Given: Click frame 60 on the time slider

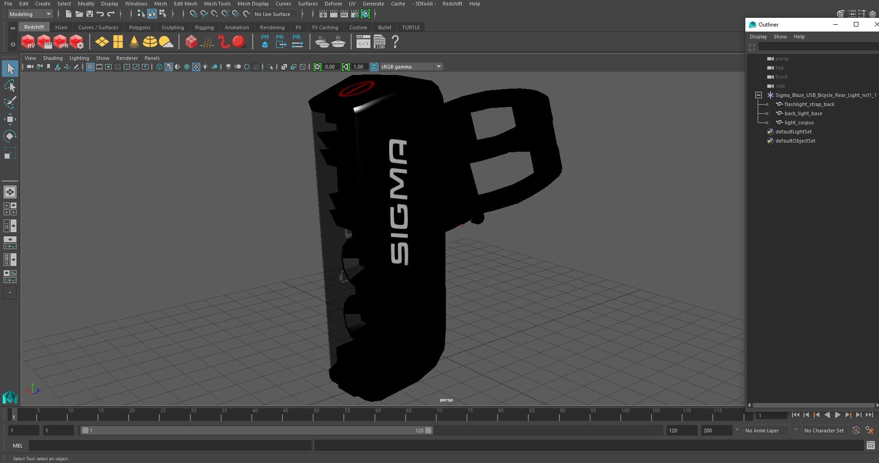Looking at the screenshot, I should [x=378, y=414].
